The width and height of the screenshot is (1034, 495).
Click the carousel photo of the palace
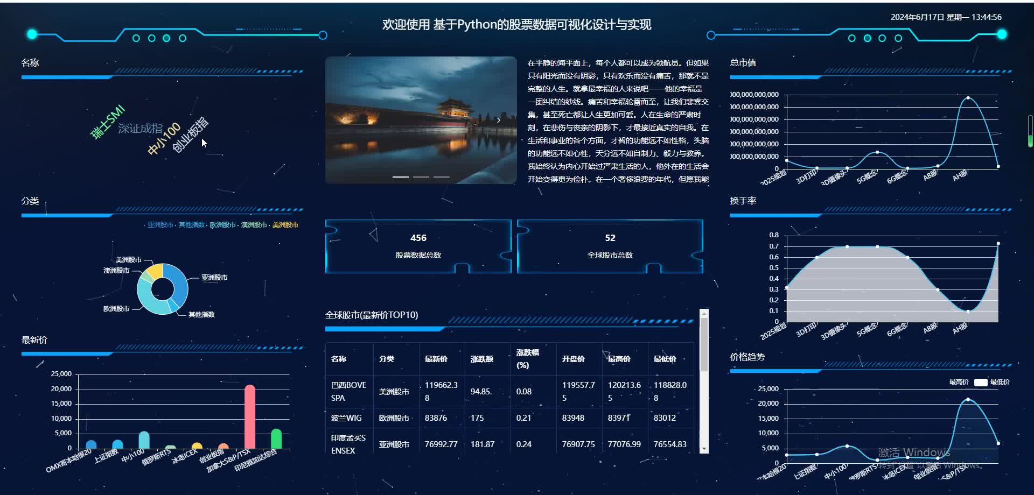[421, 119]
